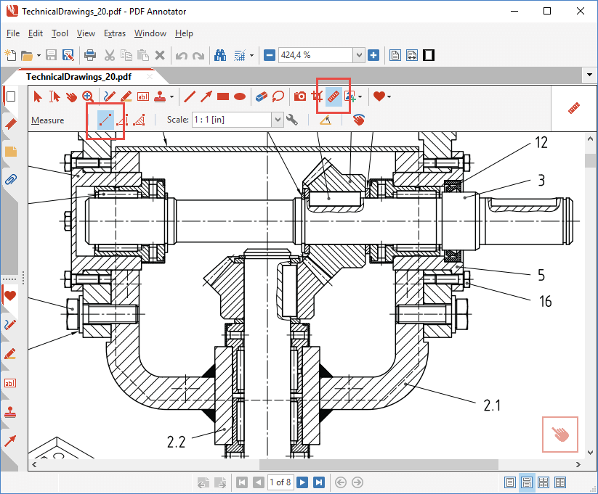Image resolution: width=598 pixels, height=494 pixels.
Task: Enable the magnifier zoom tool
Action: tap(87, 96)
